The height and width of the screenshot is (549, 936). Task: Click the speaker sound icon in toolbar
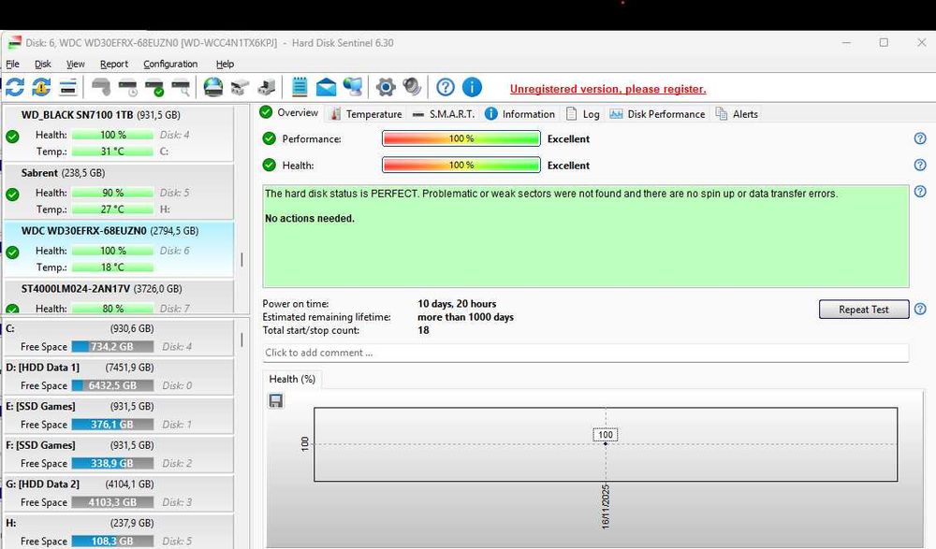pyautogui.click(x=412, y=87)
